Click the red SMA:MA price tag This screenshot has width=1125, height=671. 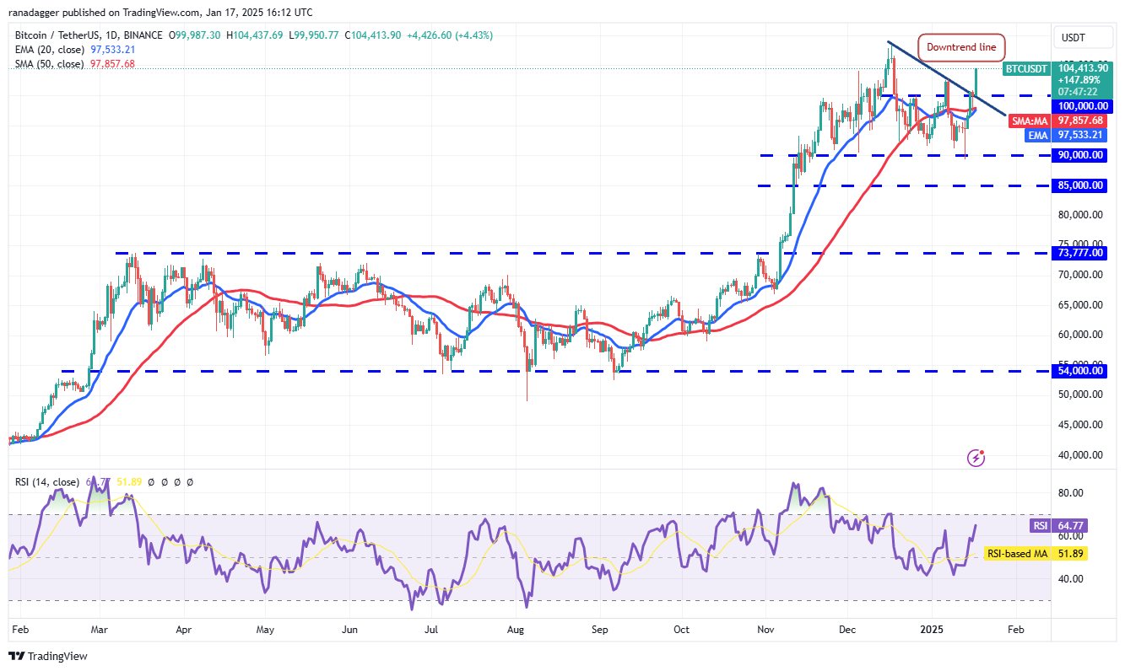(x=1058, y=121)
